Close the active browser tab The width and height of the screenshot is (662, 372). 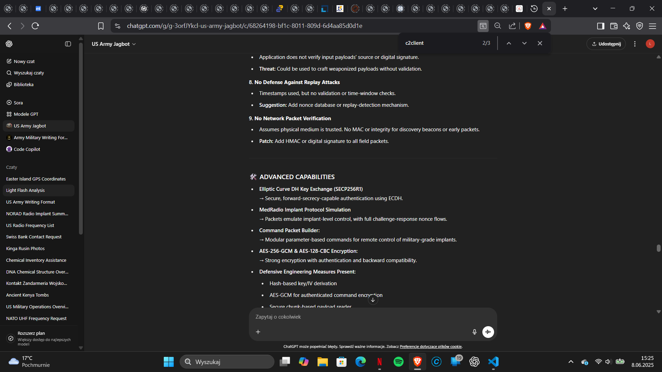pos(549,9)
